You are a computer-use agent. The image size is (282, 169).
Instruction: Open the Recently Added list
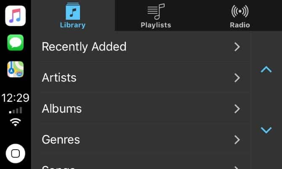pos(84,47)
